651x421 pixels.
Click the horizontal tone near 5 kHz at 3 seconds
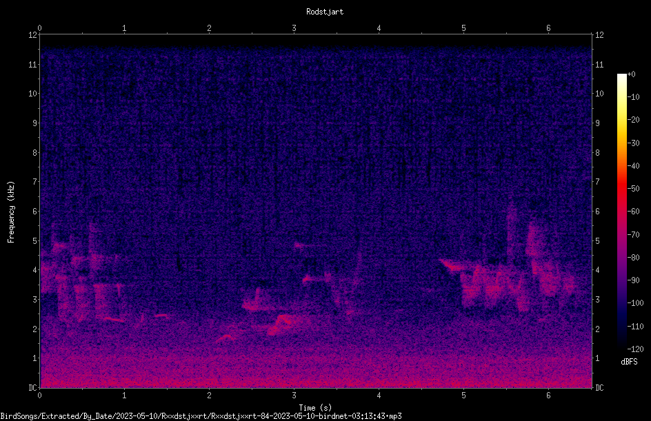(304, 245)
